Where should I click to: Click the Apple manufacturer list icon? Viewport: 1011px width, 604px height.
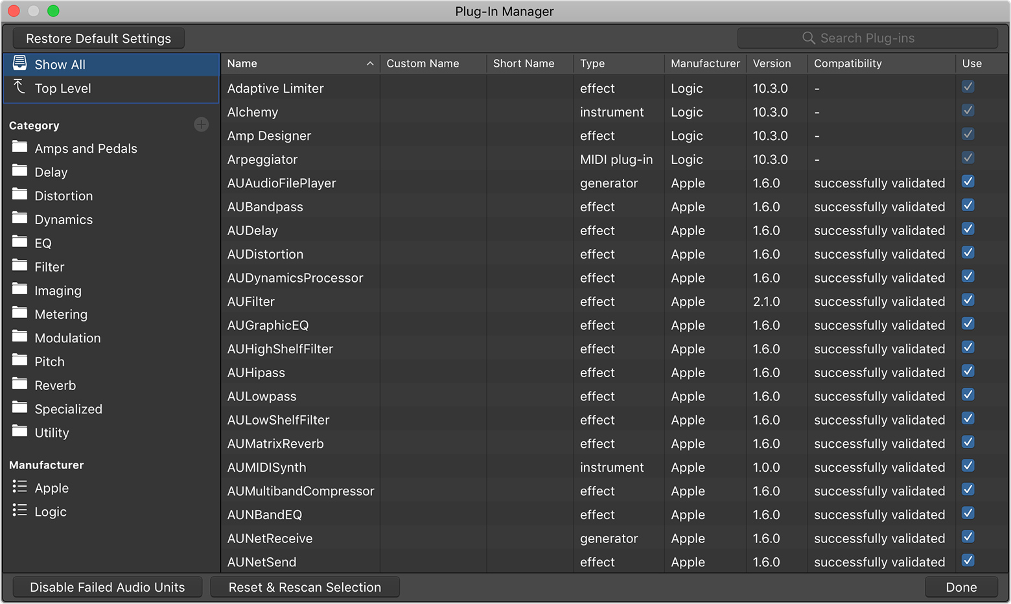(19, 487)
